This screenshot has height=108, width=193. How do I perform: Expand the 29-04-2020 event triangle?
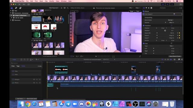11,18
